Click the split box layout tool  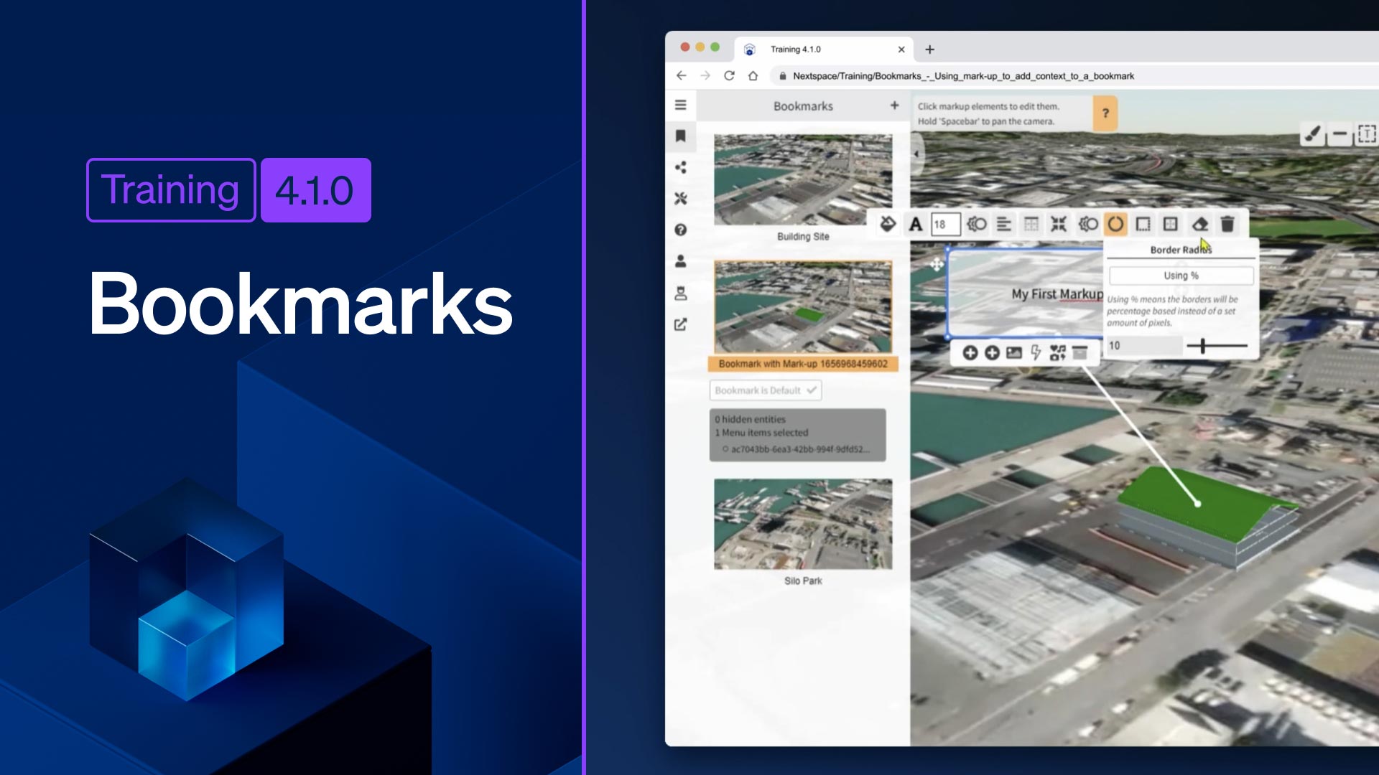coord(1171,225)
